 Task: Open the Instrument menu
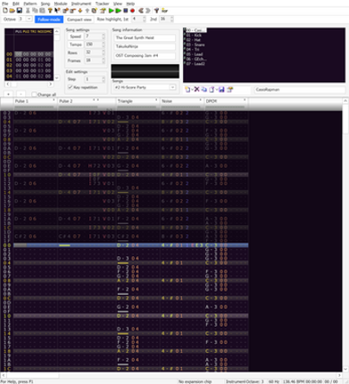coord(81,4)
